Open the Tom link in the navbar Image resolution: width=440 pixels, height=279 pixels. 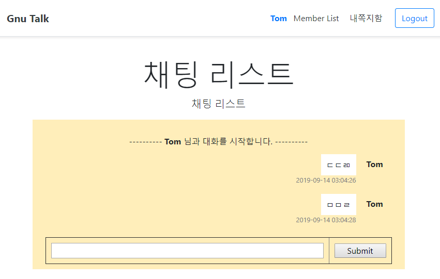pos(278,19)
